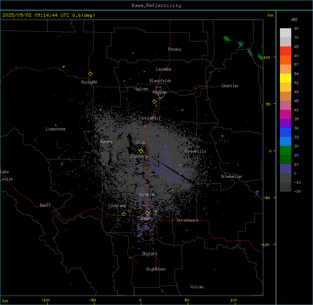This screenshot has width=313, height=305.
Task: Click the yellow diamond marker below Cochrane
Action: pyautogui.click(x=123, y=214)
